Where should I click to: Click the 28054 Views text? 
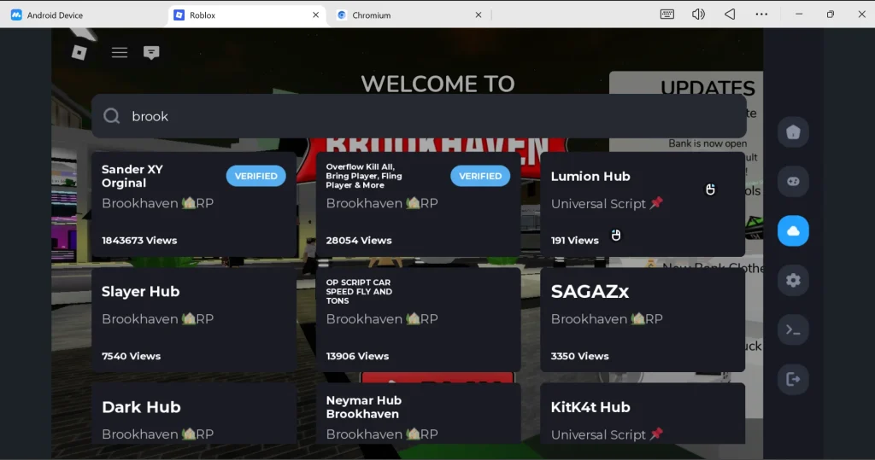[359, 241]
